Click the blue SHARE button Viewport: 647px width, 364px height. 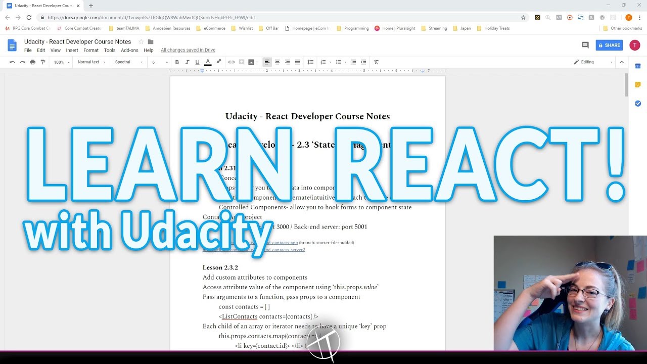coord(609,45)
